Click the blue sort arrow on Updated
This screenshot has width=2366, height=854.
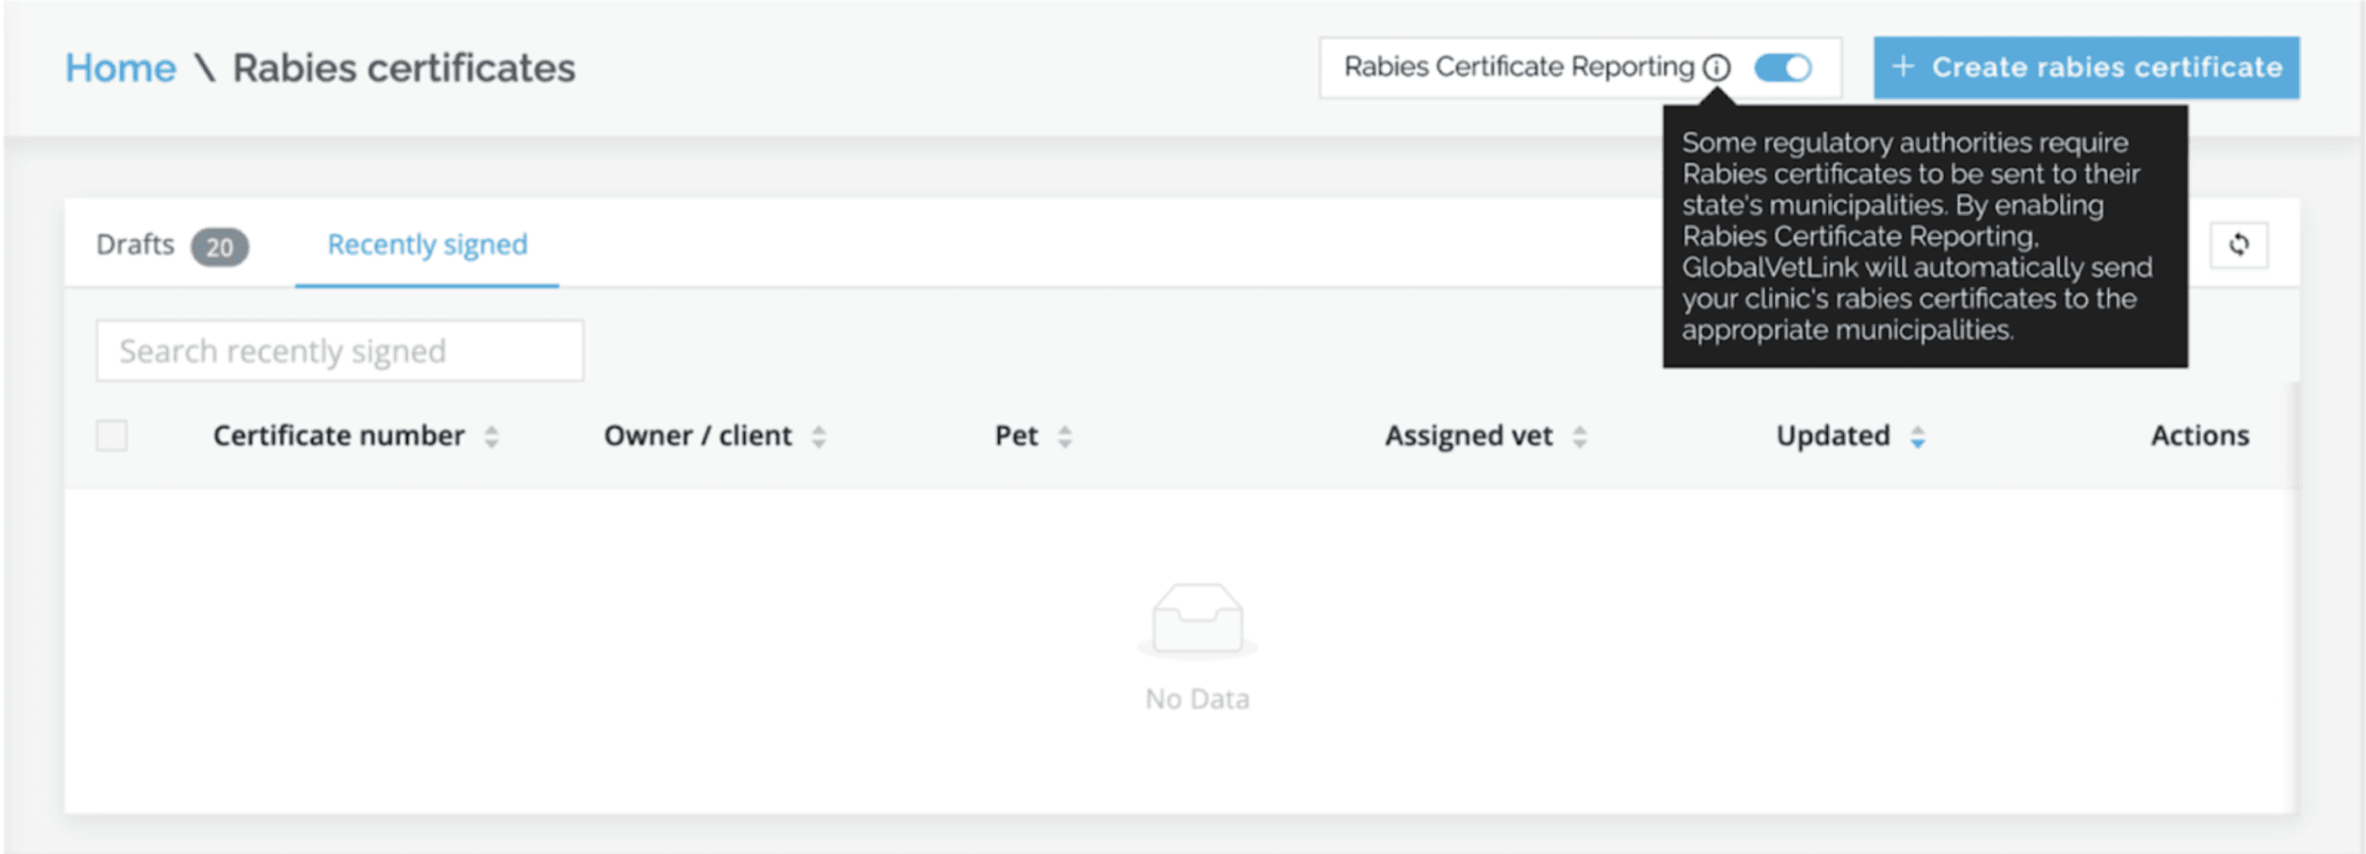[x=1917, y=436]
